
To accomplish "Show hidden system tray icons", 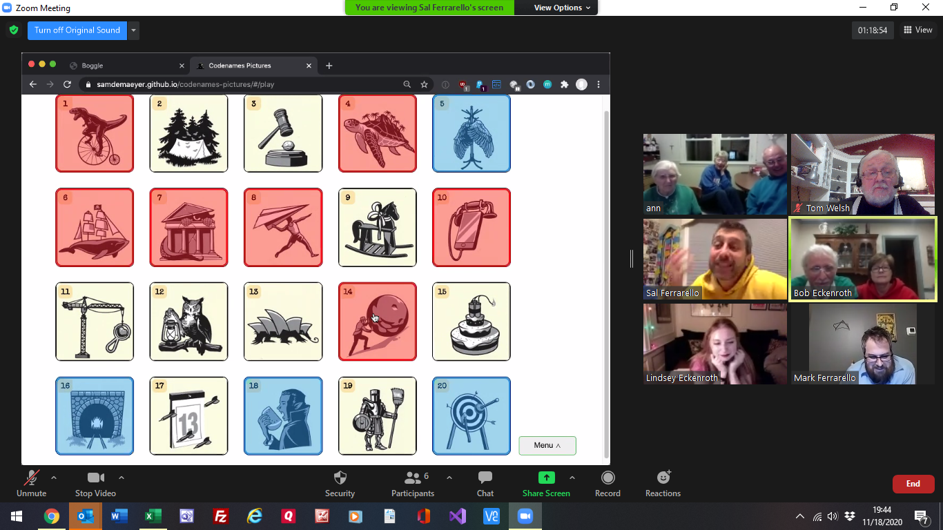I will (x=800, y=516).
